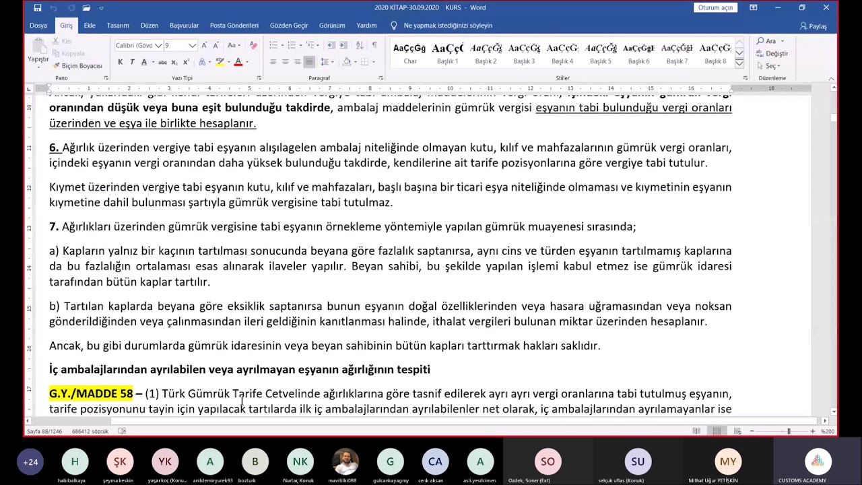Screen dimensions: 862x485
Task: Click the Oturum açın sign-in button
Action: click(715, 8)
